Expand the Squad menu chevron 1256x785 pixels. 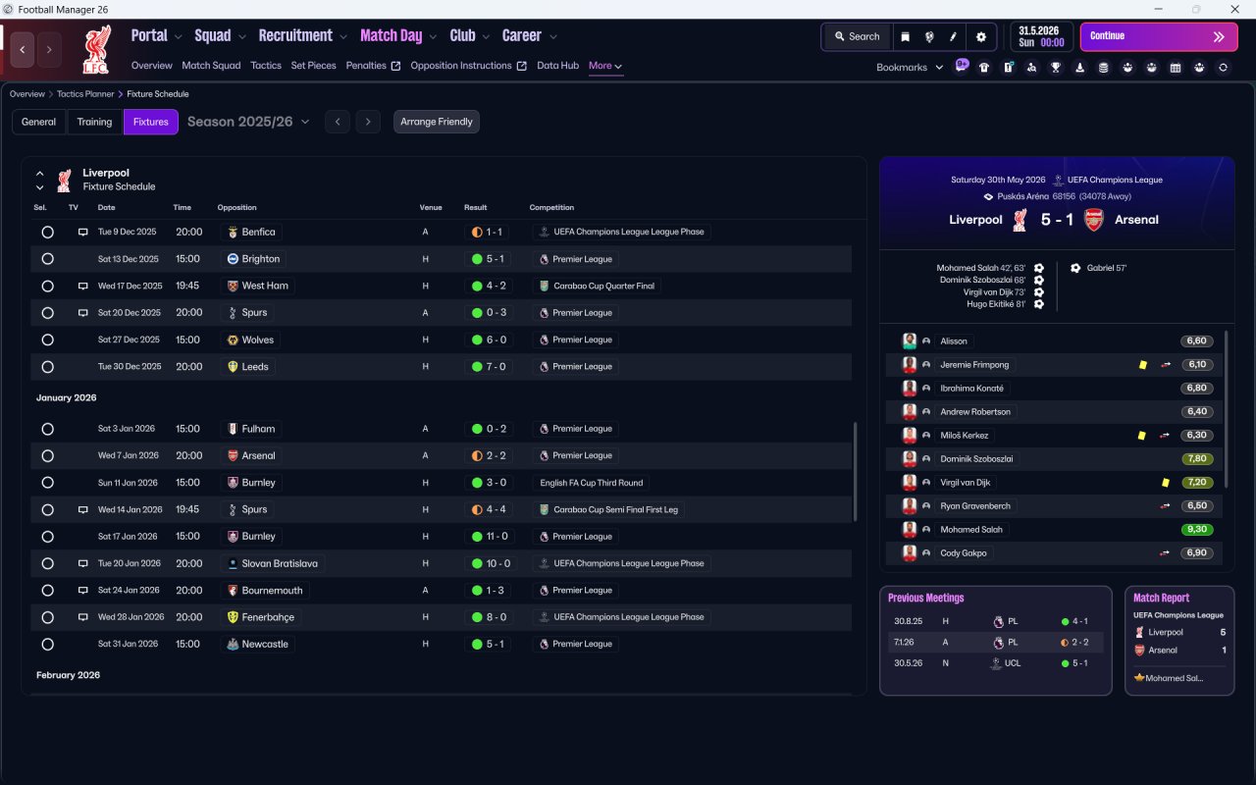click(x=241, y=36)
